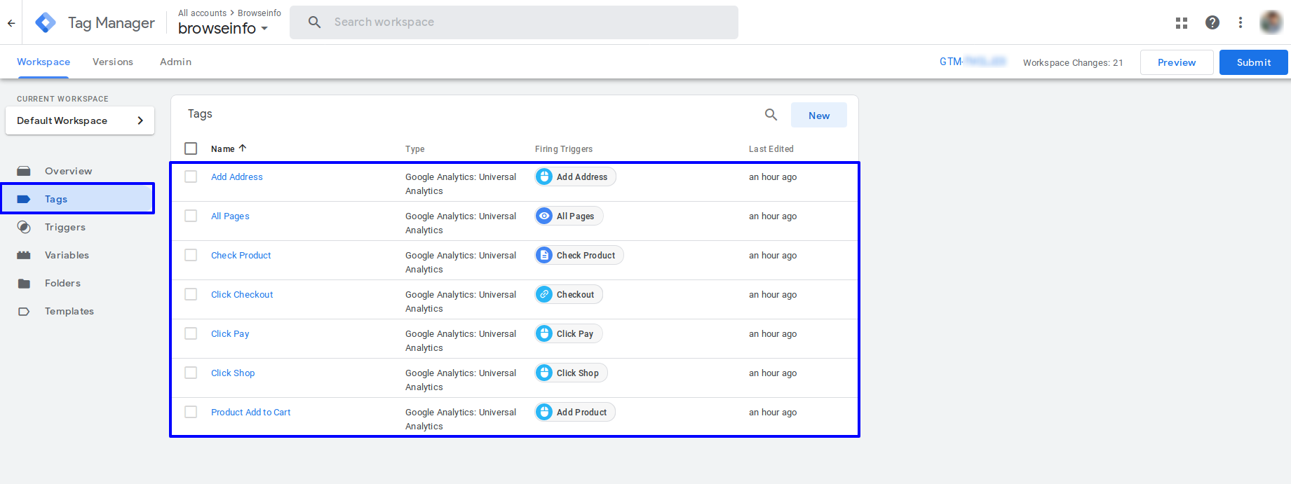Open the help question mark icon
Image resolution: width=1291 pixels, height=484 pixels.
(1212, 22)
